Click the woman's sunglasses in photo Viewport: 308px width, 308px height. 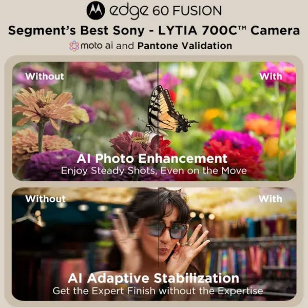coord(167,230)
